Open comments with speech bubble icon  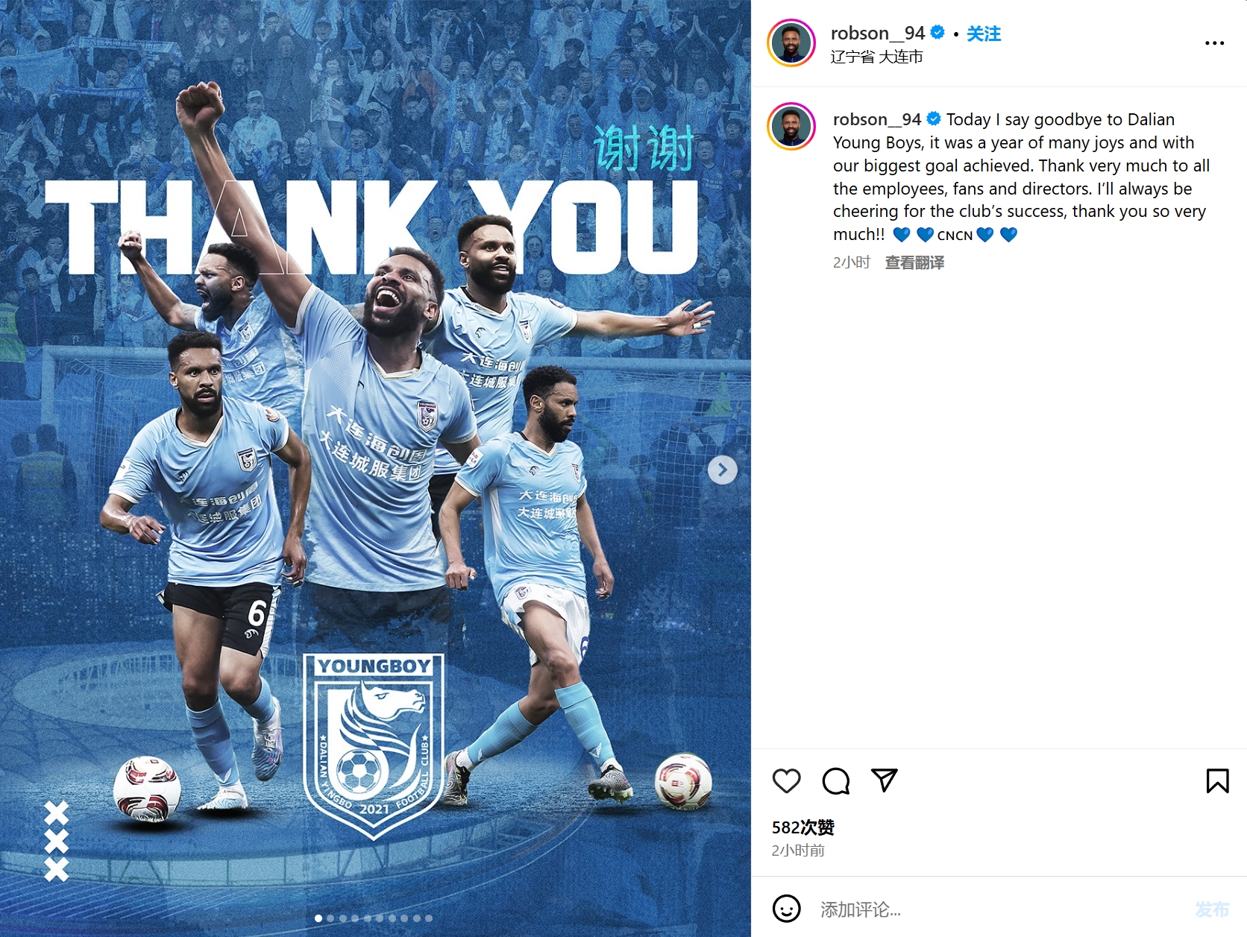(x=835, y=780)
